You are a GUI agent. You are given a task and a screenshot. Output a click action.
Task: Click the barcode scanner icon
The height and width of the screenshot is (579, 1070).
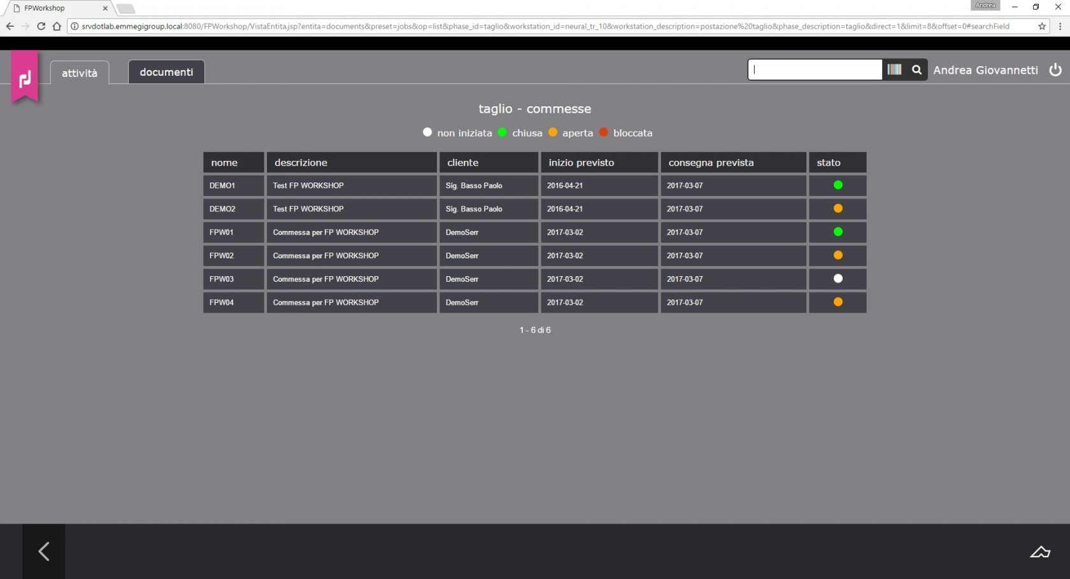point(894,69)
